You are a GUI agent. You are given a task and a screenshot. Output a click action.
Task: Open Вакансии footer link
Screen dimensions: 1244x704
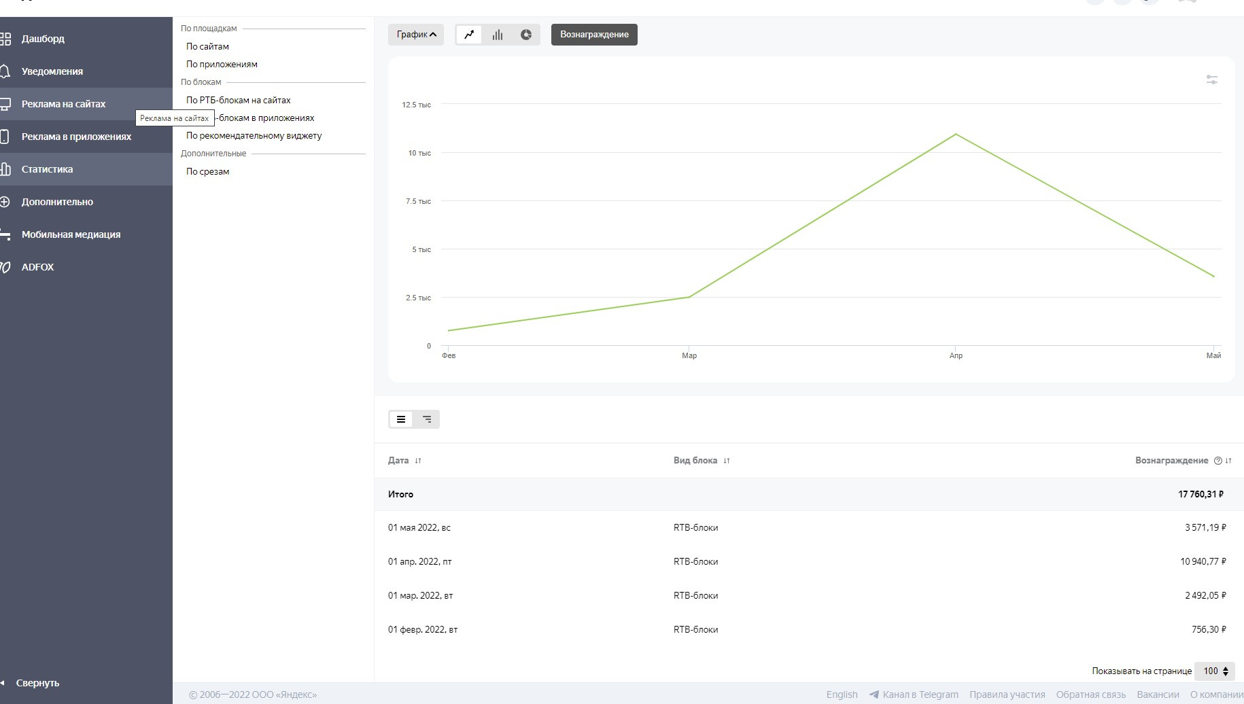coord(1158,694)
